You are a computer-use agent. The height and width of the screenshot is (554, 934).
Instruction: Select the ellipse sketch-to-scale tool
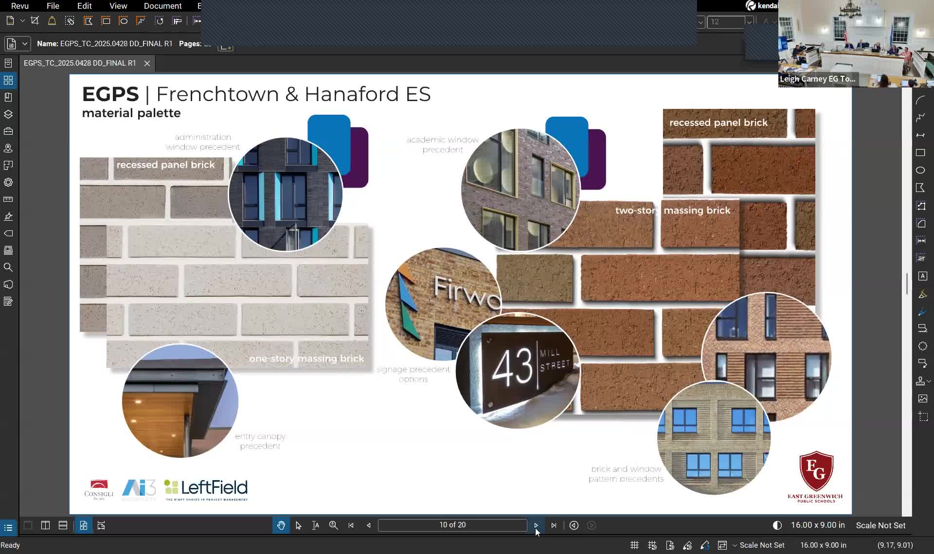pyautogui.click(x=123, y=21)
